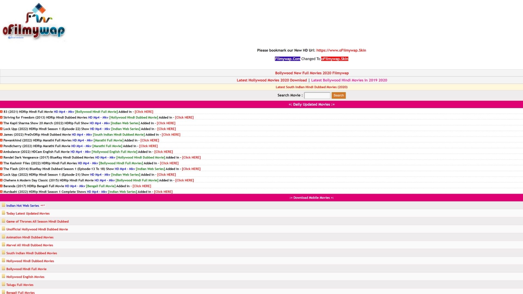Screen dimensions: 523x294
Task: Click RSS icon beside 83 (2021) movie
Action: coord(1,112)
